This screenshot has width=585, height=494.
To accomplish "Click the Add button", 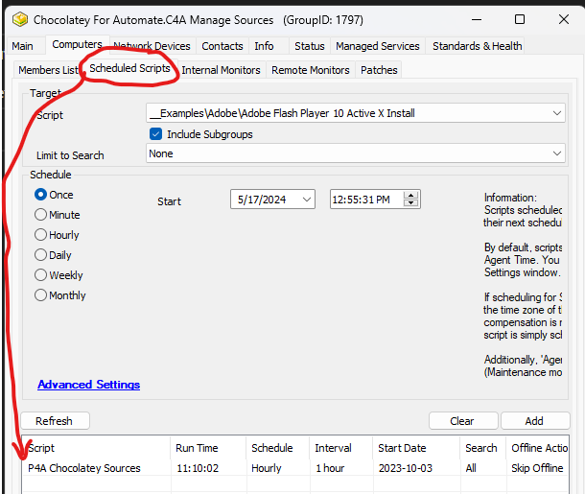I will (535, 421).
